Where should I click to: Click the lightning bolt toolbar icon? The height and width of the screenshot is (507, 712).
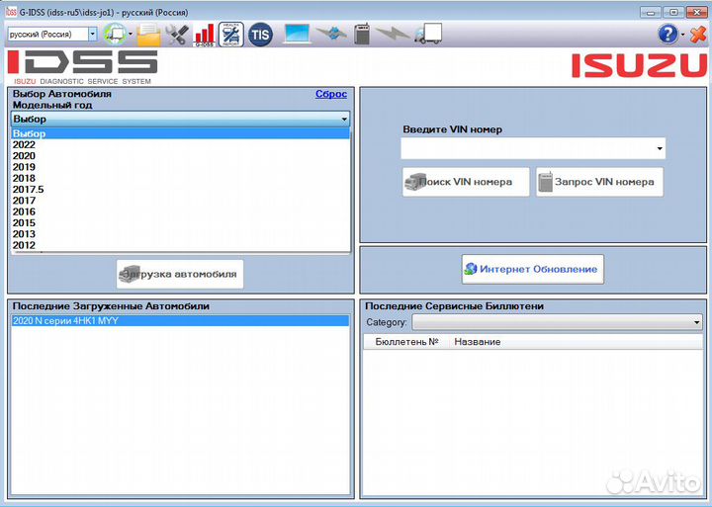pos(394,35)
